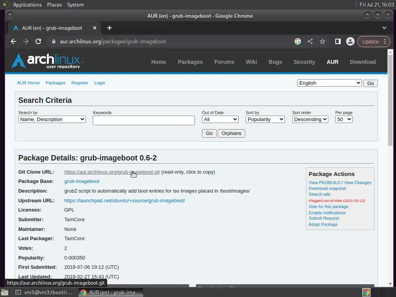Reload the current page
Screen dimensions: 396x297
[x=38, y=41]
